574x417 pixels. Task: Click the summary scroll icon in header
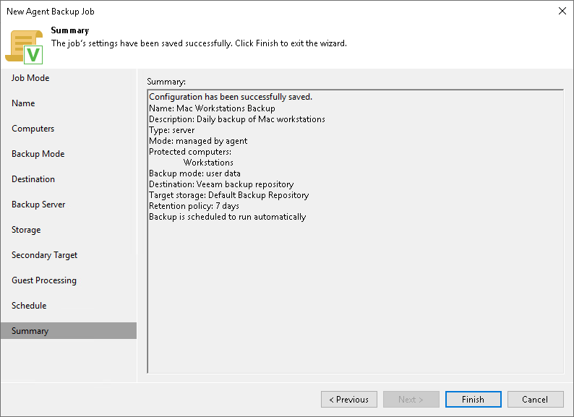pos(24,47)
